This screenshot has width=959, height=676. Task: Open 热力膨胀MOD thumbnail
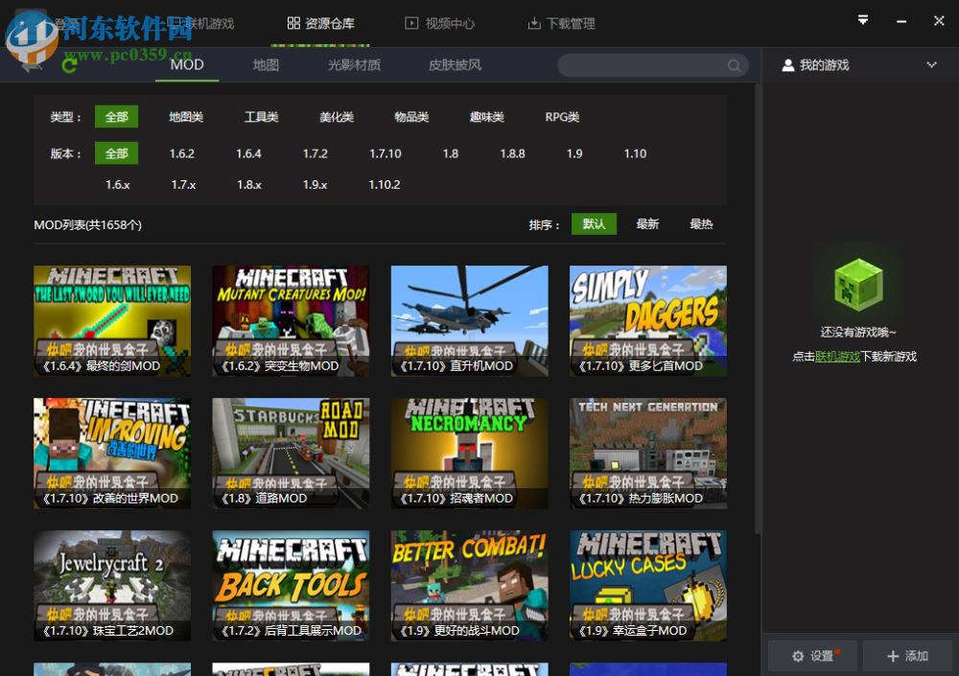tap(647, 454)
